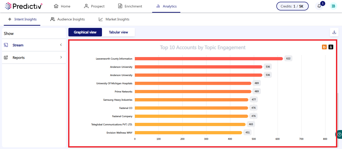Click the Audience Insights people icon
Image resolution: width=342 pixels, height=149 pixels.
pos(53,19)
